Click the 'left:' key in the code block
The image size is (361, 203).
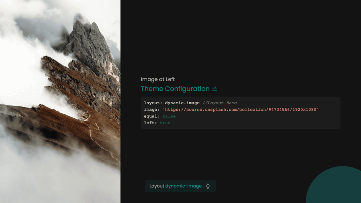[150, 123]
